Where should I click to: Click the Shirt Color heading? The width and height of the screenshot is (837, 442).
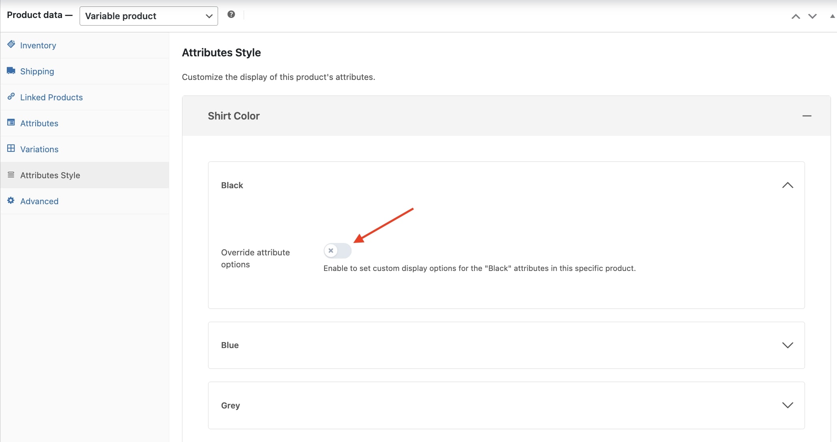[234, 116]
